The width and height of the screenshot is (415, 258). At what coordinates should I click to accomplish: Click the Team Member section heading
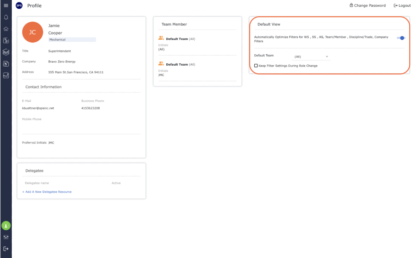point(174,24)
